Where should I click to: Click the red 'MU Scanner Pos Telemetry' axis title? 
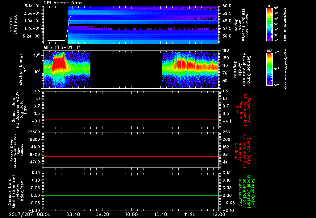coord(243,151)
